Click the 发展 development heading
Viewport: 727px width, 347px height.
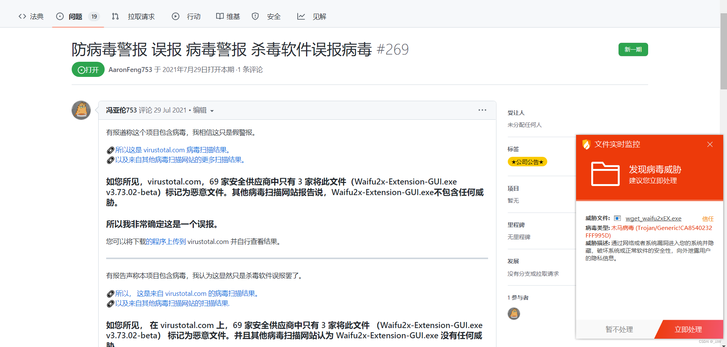pyautogui.click(x=513, y=261)
